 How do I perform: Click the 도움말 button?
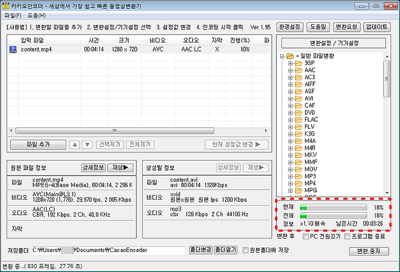click(318, 27)
